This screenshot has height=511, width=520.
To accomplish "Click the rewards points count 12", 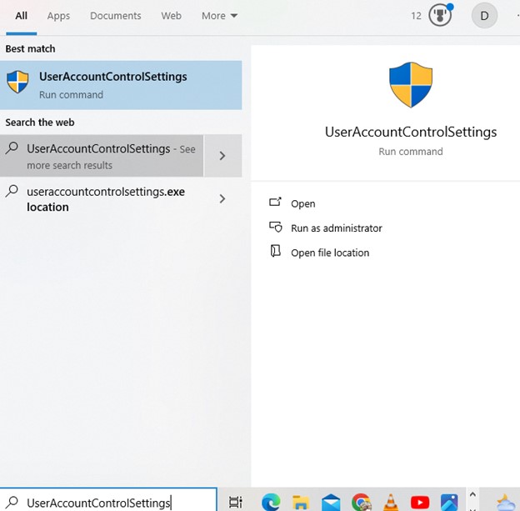I will [x=416, y=16].
